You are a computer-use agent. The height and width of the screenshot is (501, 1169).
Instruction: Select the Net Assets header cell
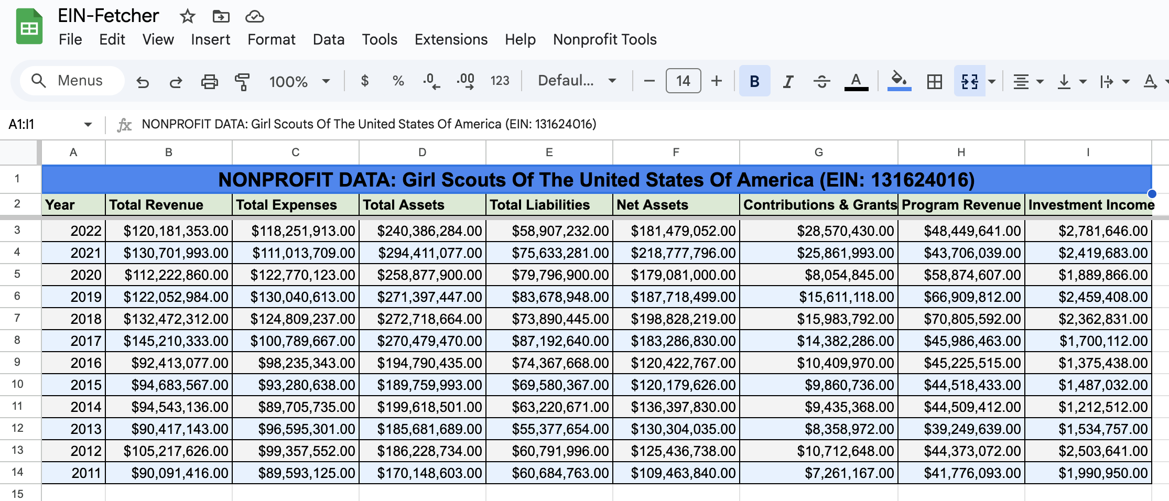pyautogui.click(x=676, y=204)
